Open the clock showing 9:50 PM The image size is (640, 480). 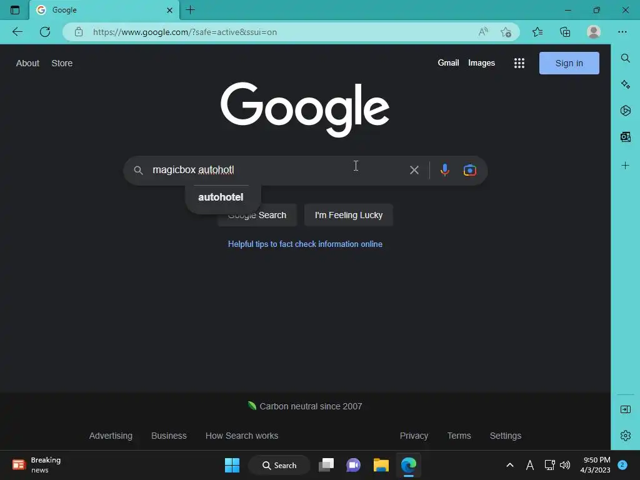595,465
